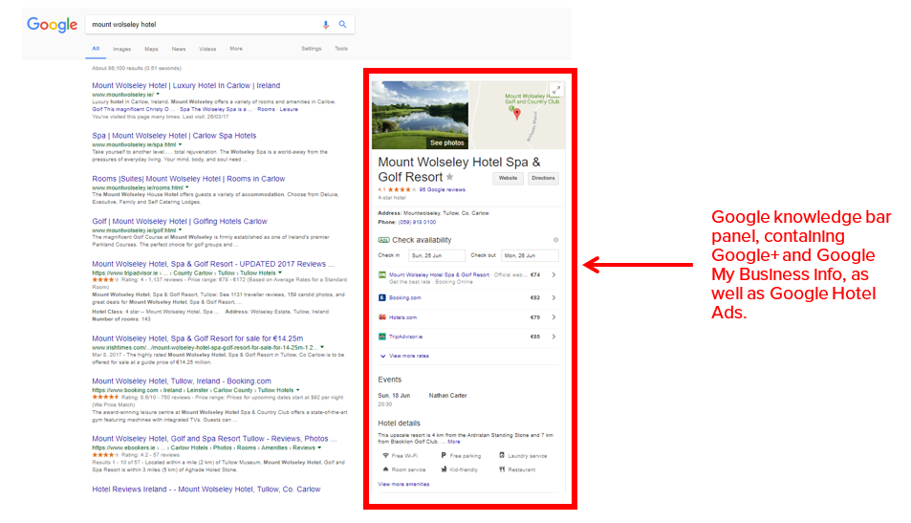Image resolution: width=911 pixels, height=523 pixels.
Task: Click the green Ads badge icon
Action: coord(383,240)
